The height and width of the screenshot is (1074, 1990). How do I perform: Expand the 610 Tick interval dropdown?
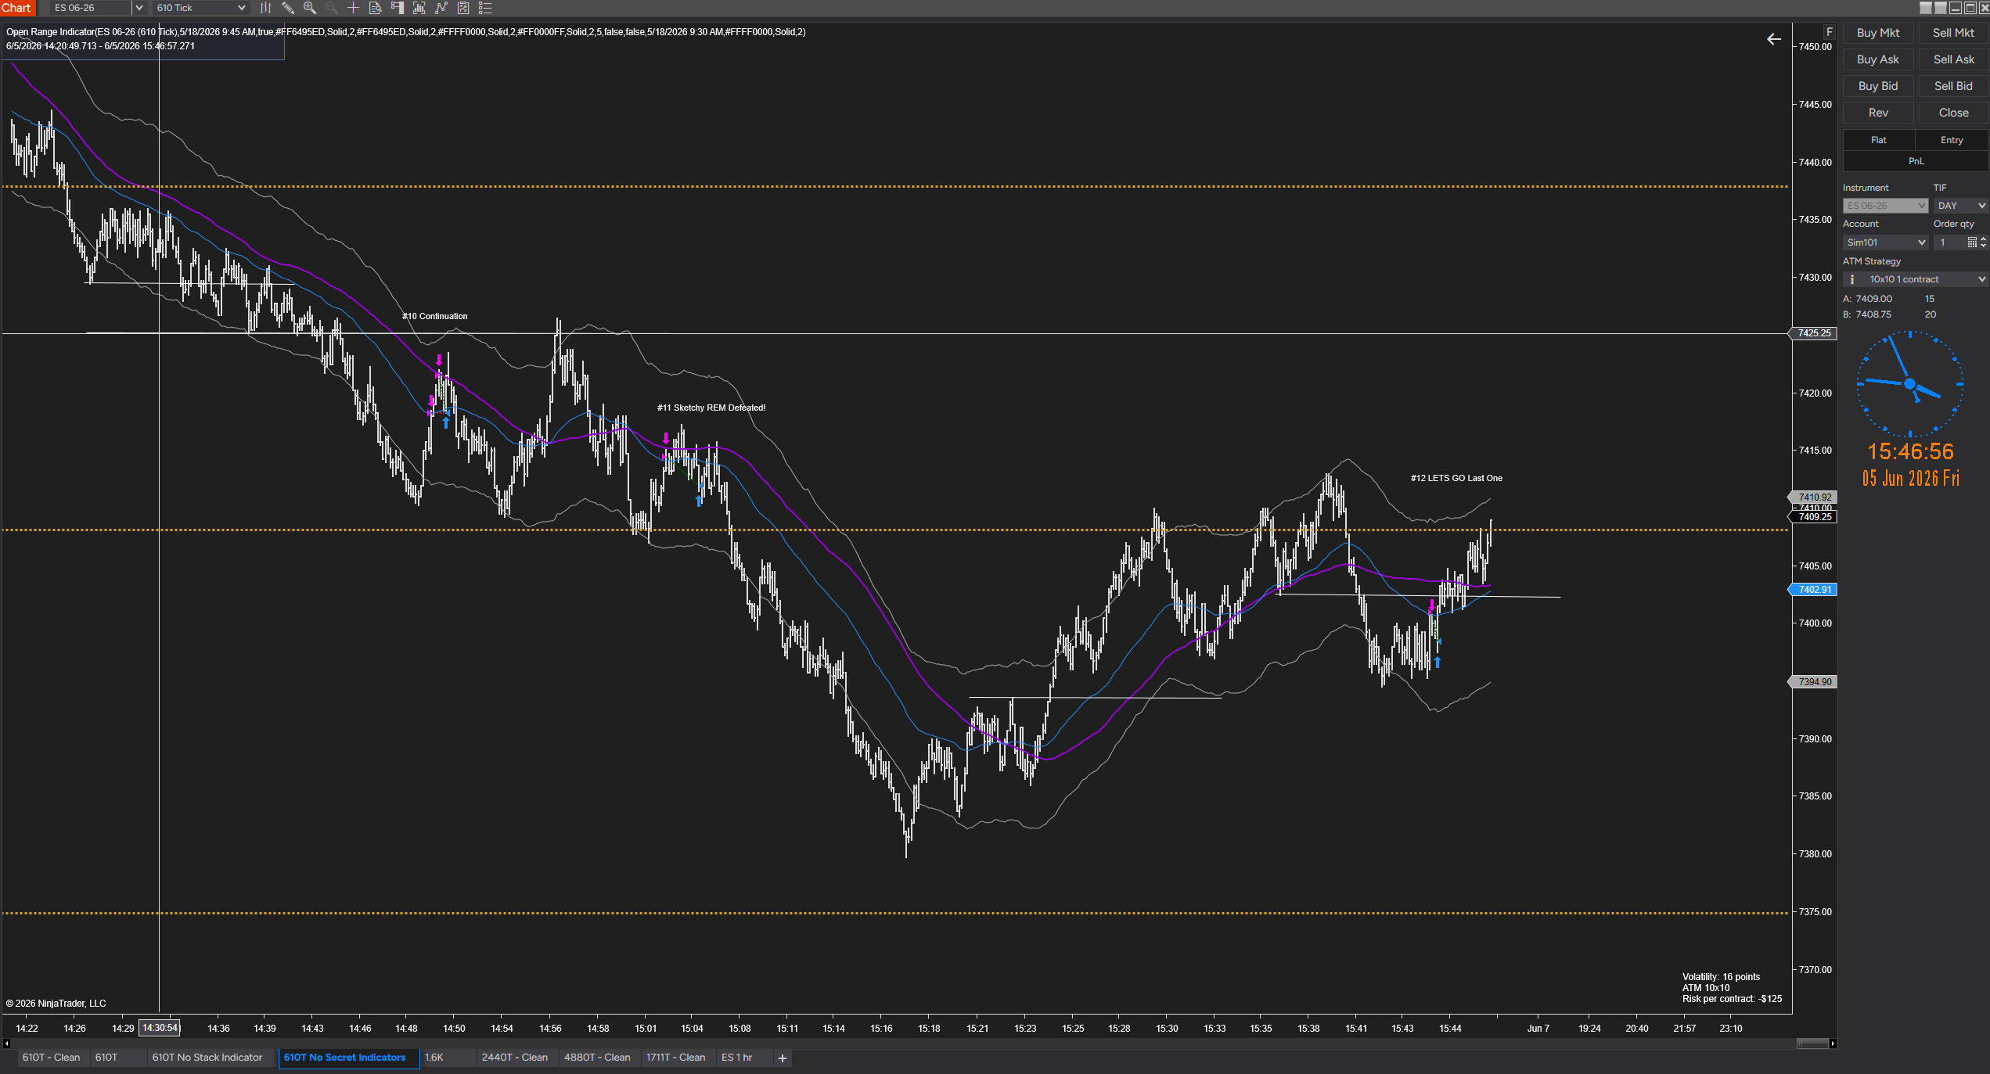(201, 8)
